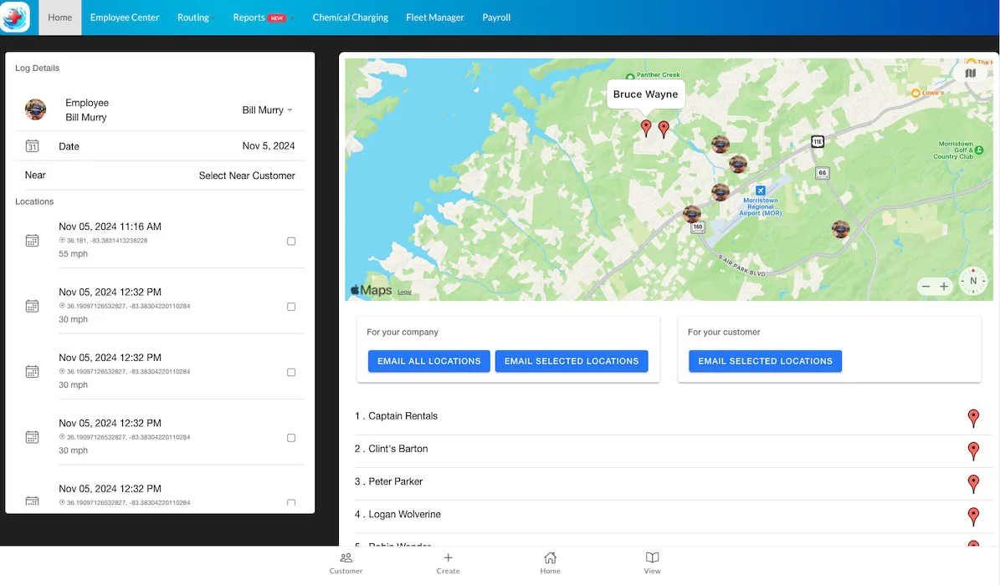Click the compass N control on the map
1000x585 pixels.
tap(973, 281)
